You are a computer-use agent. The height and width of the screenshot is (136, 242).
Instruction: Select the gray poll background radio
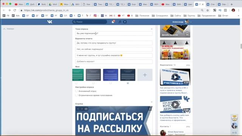[93, 83]
